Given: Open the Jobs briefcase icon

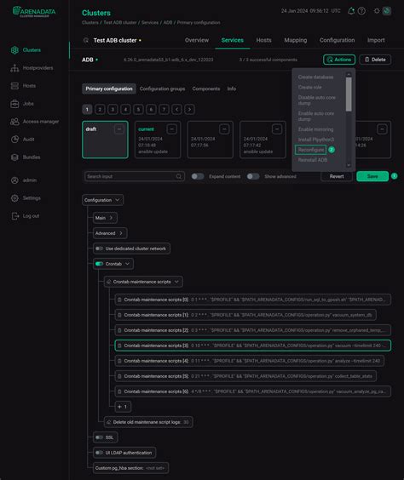Looking at the screenshot, I should coord(14,104).
